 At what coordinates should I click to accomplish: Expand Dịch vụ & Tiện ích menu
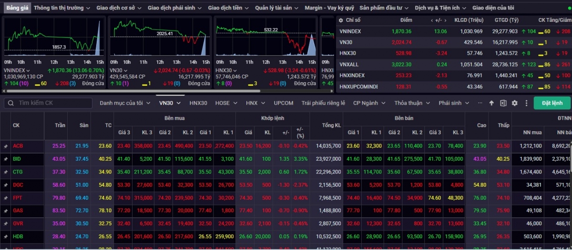[x=440, y=8]
